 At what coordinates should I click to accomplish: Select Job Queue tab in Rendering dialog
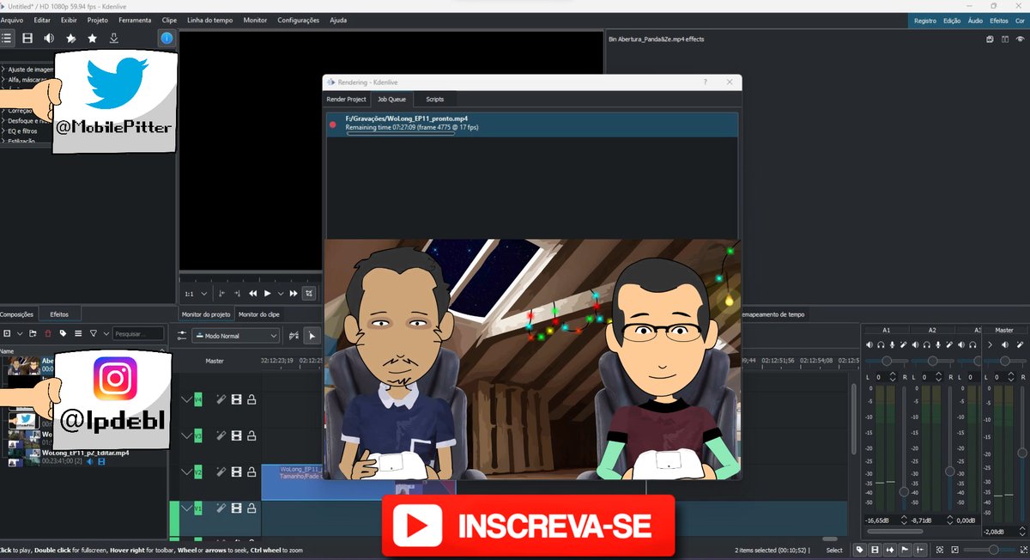[x=392, y=100]
